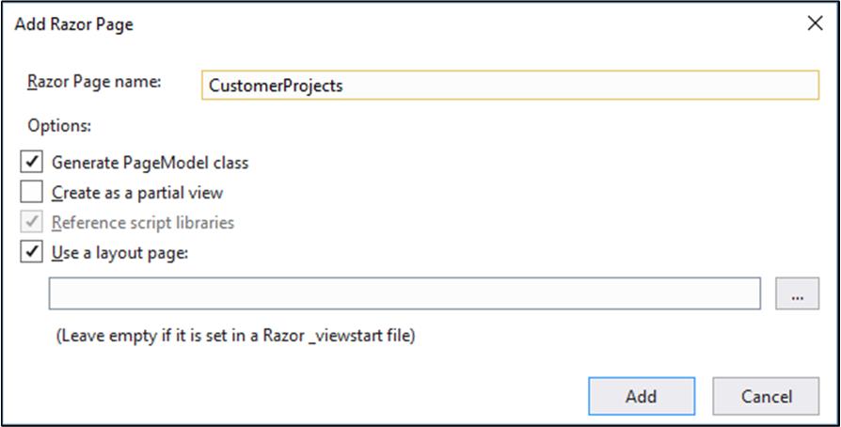Click blank area of the dialog title bar
This screenshot has height=427, width=841.
coord(467,24)
